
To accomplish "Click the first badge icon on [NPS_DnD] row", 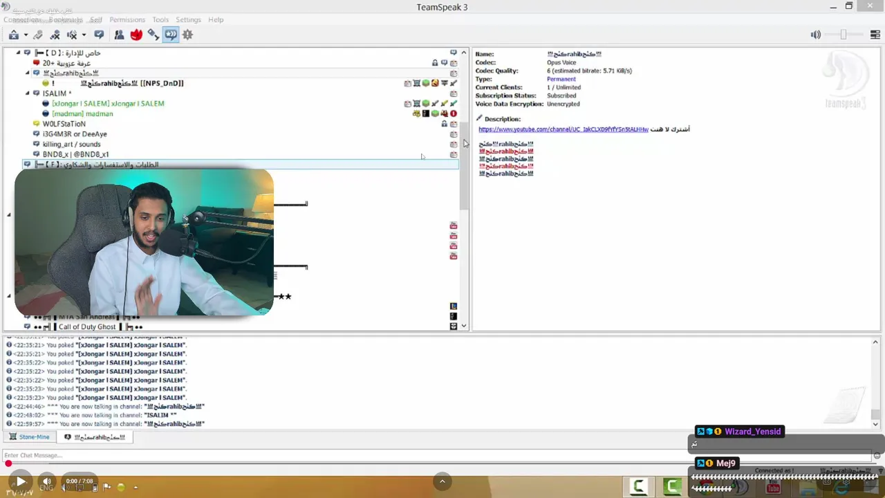I will tap(408, 83).
